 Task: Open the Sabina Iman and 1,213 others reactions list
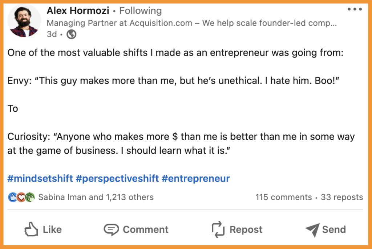(96, 197)
